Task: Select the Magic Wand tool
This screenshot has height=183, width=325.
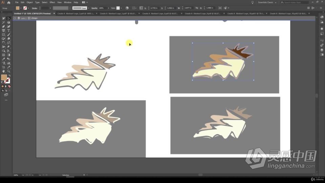Action: [3, 22]
